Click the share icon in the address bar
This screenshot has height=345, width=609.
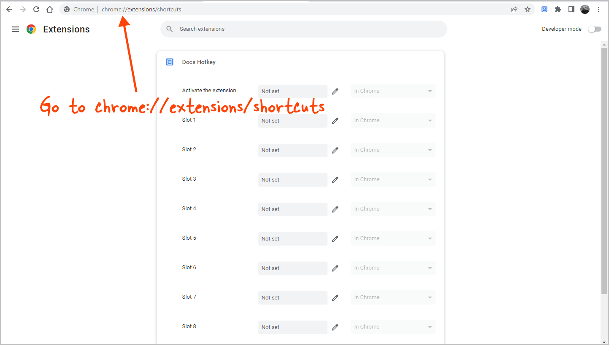pyautogui.click(x=514, y=9)
